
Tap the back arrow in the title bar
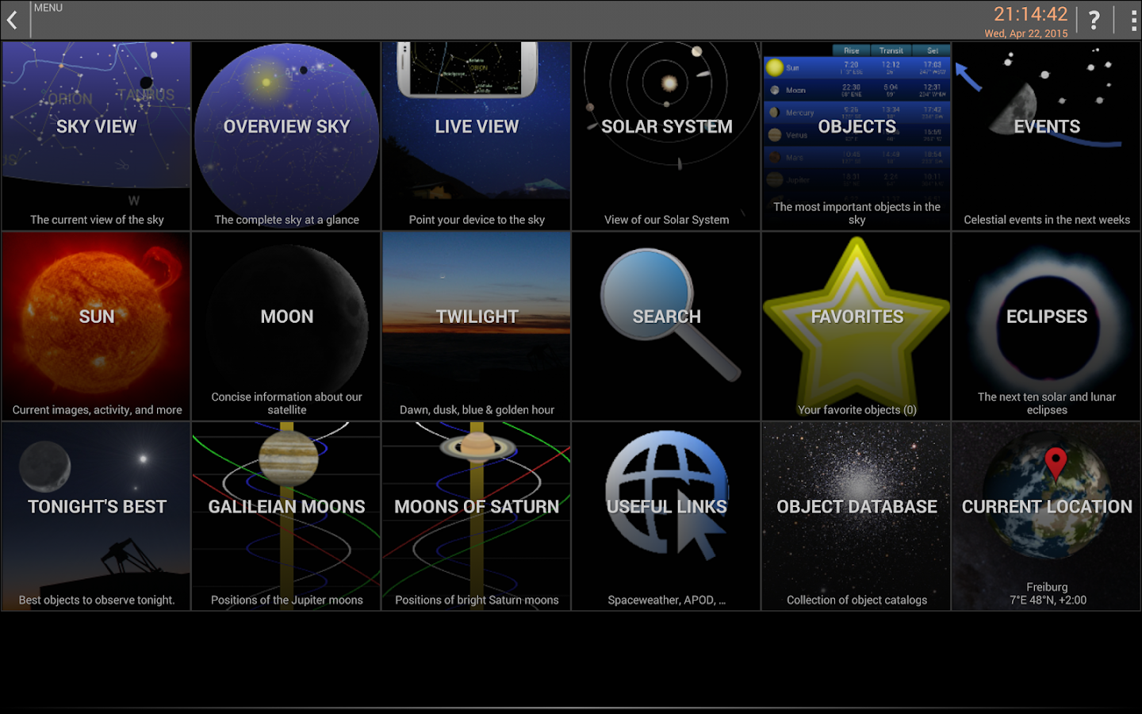pyautogui.click(x=12, y=19)
